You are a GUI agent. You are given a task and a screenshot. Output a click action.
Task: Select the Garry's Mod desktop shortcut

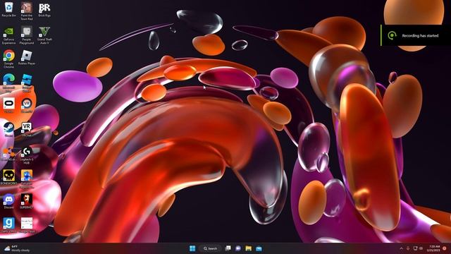click(8, 225)
